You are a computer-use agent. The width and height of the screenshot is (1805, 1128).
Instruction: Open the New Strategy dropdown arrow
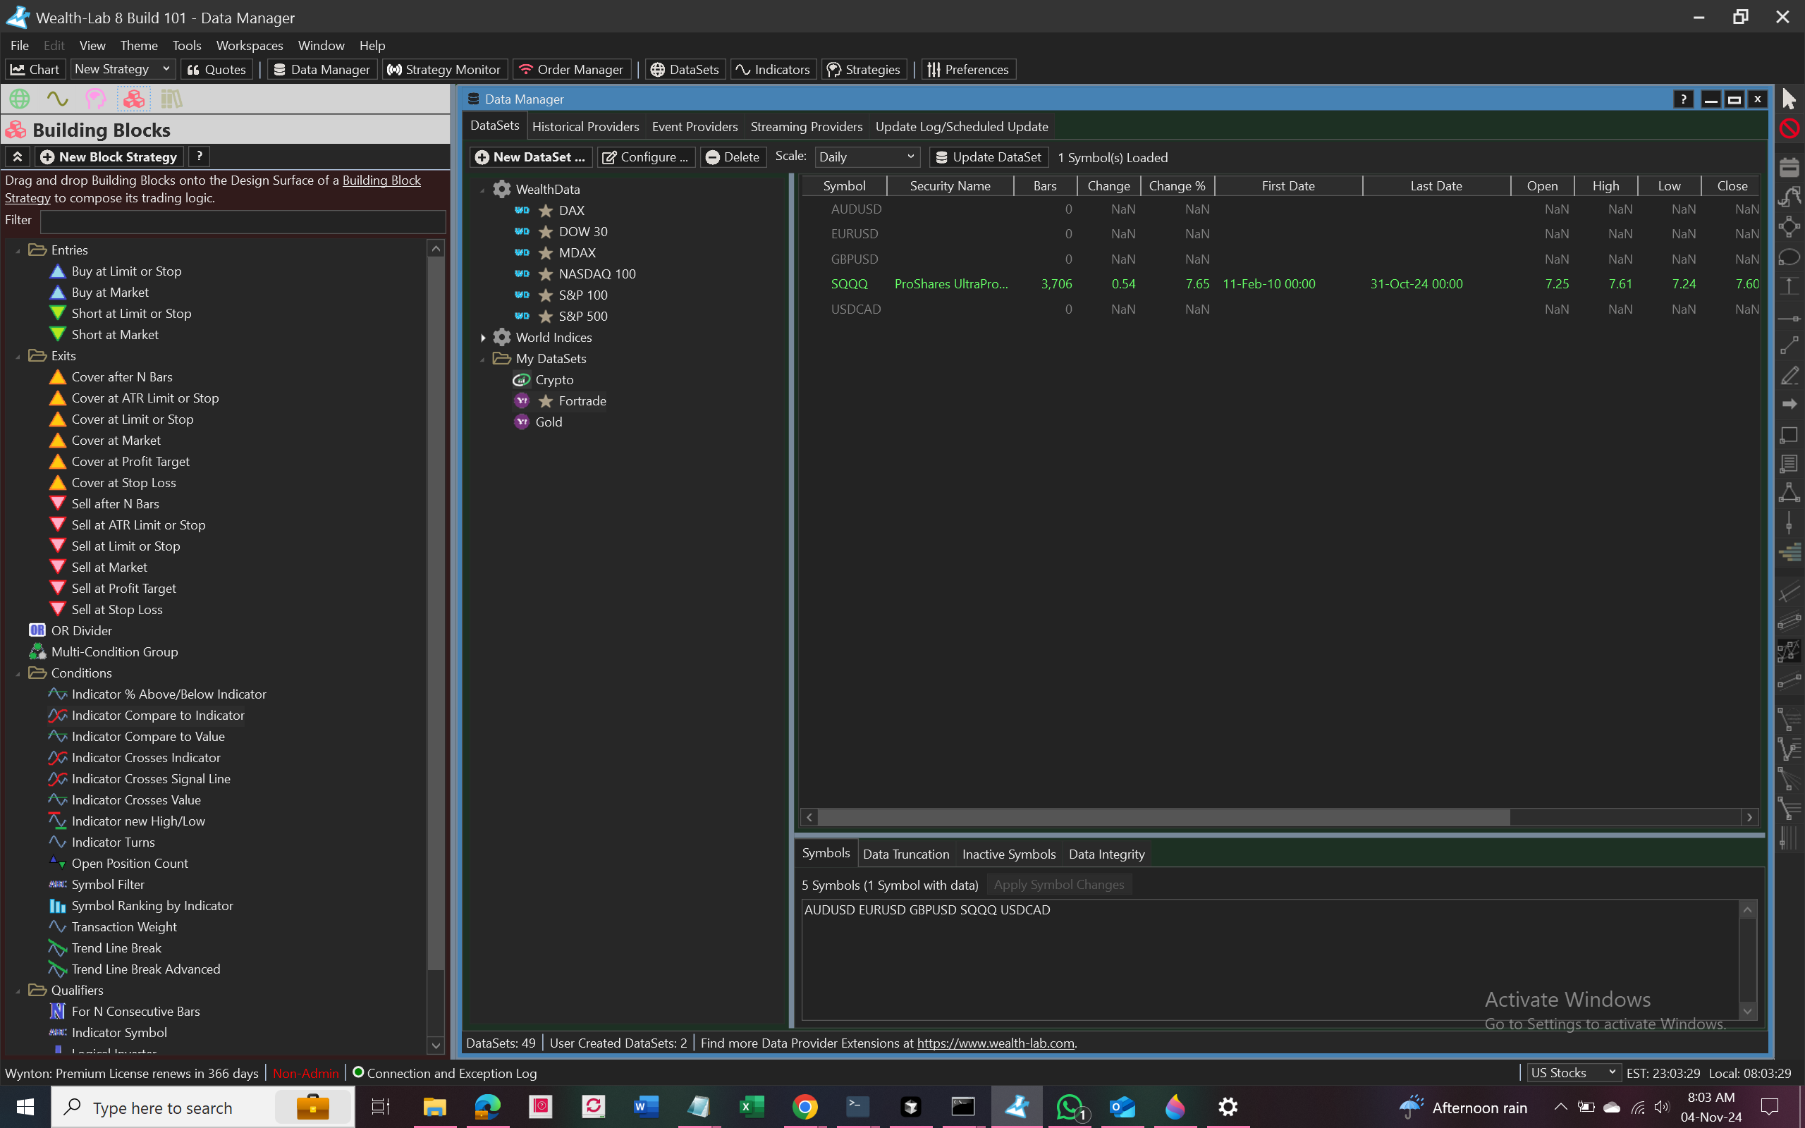pyautogui.click(x=166, y=69)
